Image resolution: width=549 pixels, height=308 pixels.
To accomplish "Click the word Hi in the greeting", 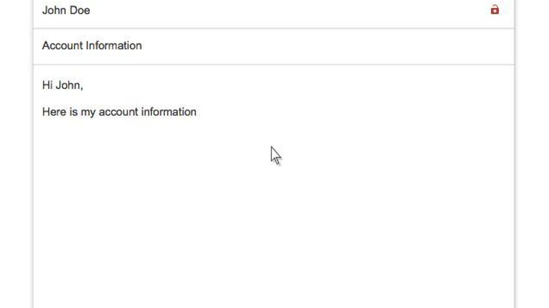I will click(x=47, y=85).
